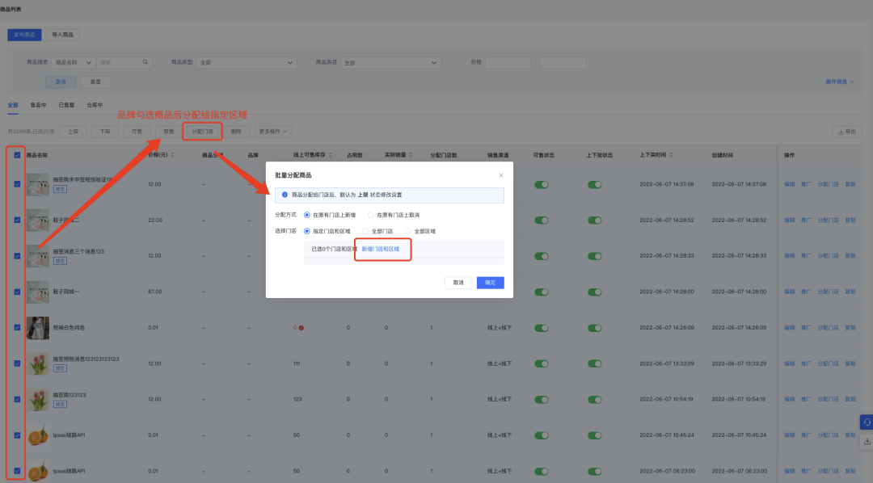Click the 取消 button in dialog

tap(458, 283)
